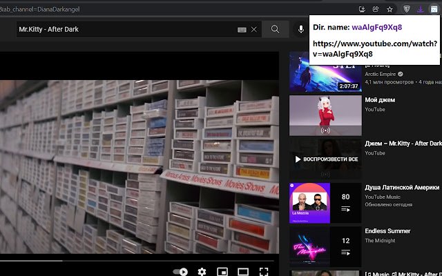This screenshot has width=442, height=276.
Task: Enable miniplayer mode
Action: (222, 272)
